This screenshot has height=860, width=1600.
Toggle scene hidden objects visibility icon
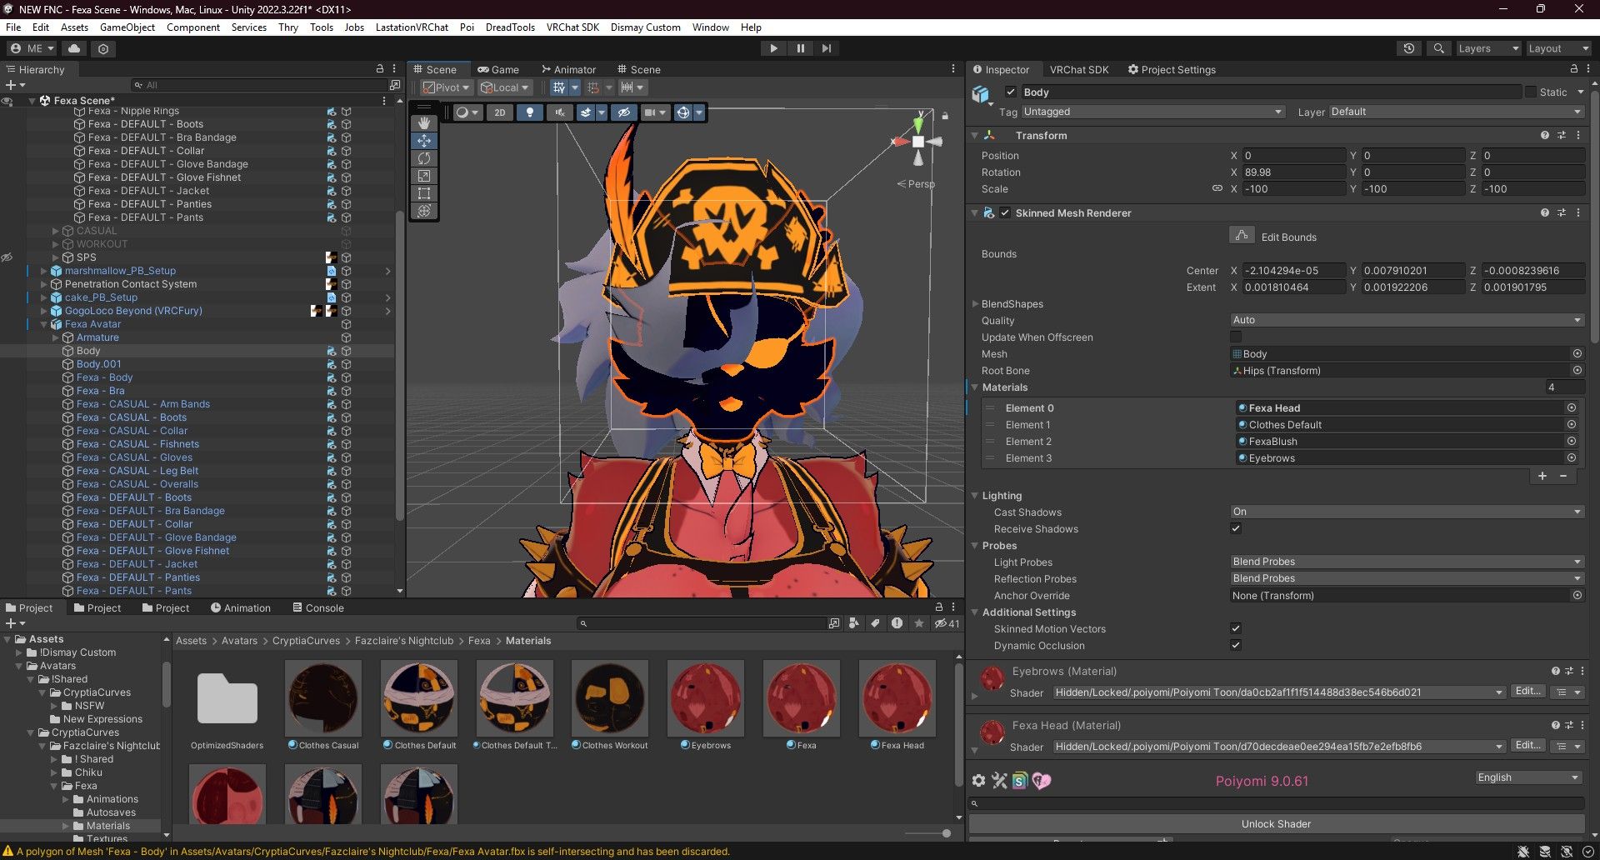click(623, 112)
